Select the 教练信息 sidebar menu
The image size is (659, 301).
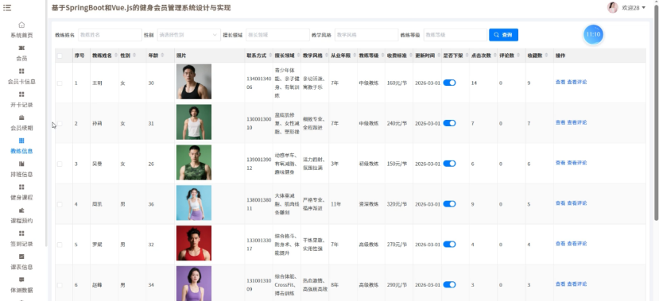pyautogui.click(x=21, y=151)
